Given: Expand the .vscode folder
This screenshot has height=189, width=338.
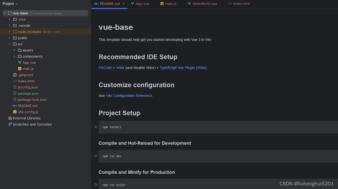Looking at the screenshot, I should coord(10,25).
